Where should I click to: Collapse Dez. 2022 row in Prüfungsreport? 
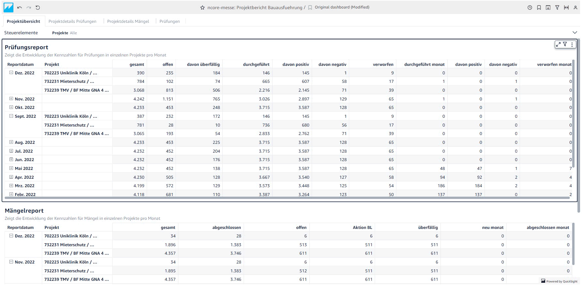11,73
